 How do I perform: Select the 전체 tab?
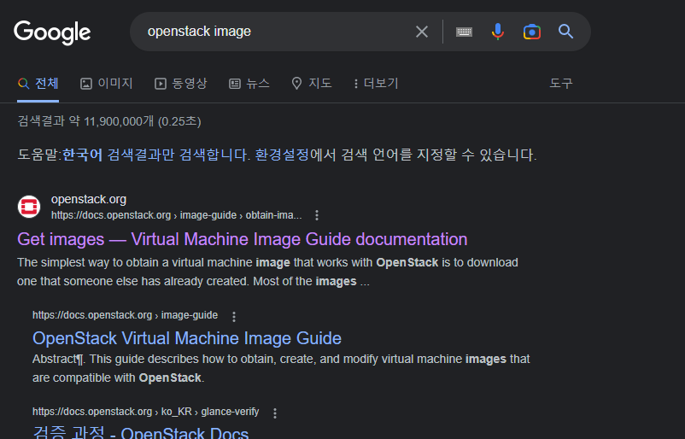pos(38,83)
